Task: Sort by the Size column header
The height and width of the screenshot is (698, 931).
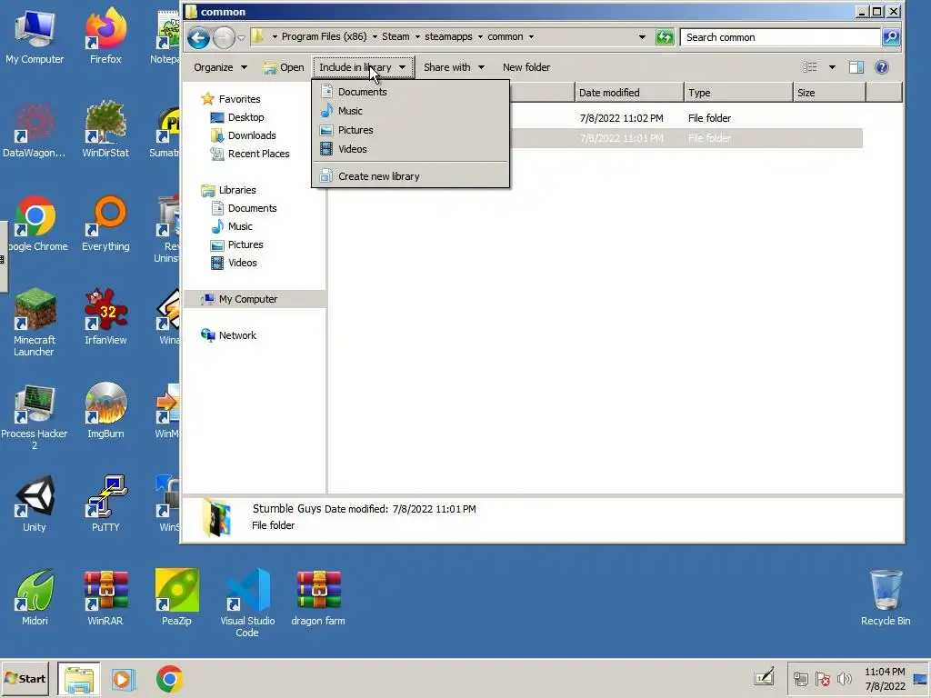Action: click(x=829, y=93)
